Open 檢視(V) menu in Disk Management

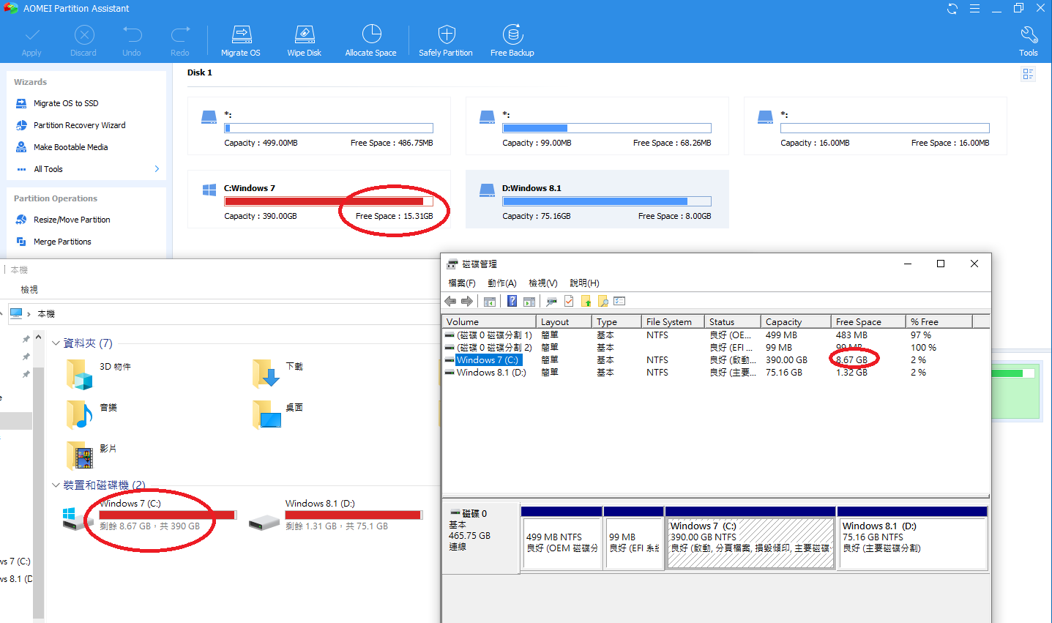pyautogui.click(x=543, y=283)
